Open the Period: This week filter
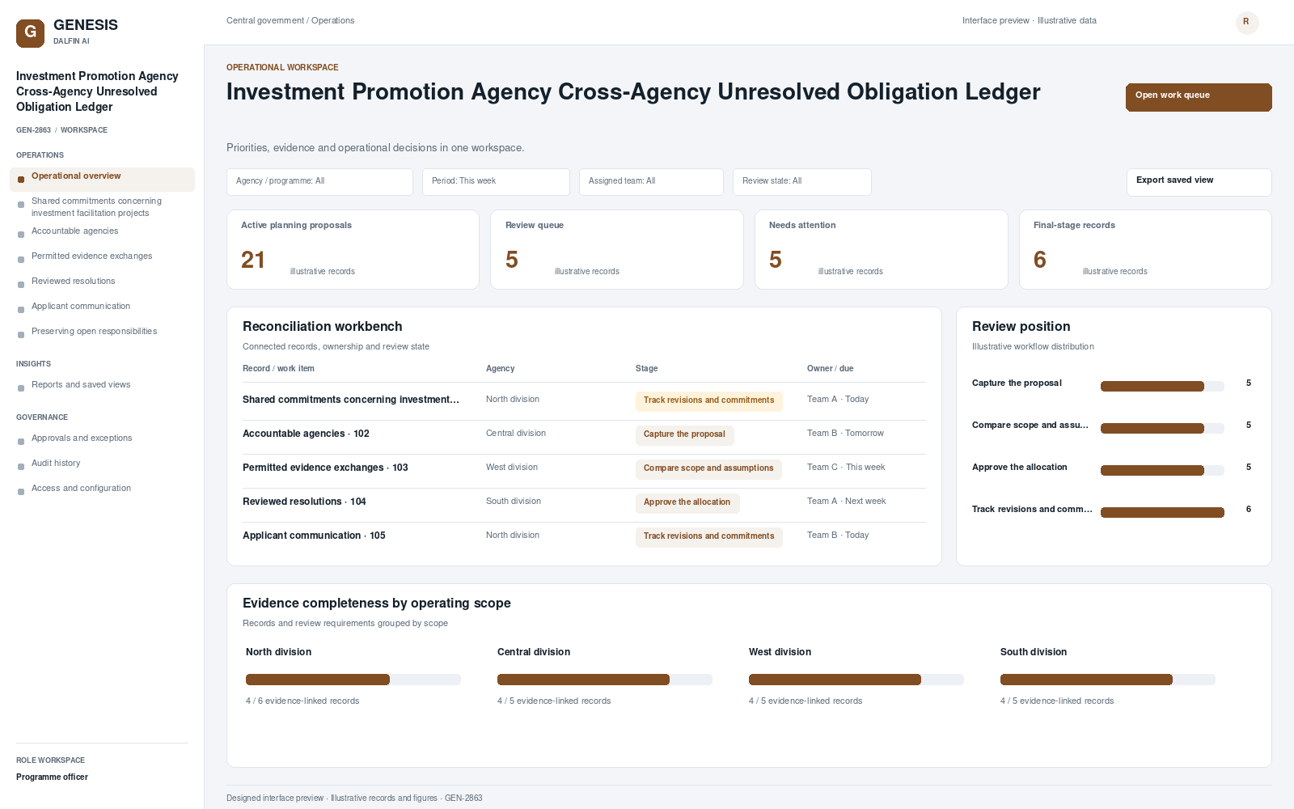This screenshot has width=1294, height=809. click(496, 181)
